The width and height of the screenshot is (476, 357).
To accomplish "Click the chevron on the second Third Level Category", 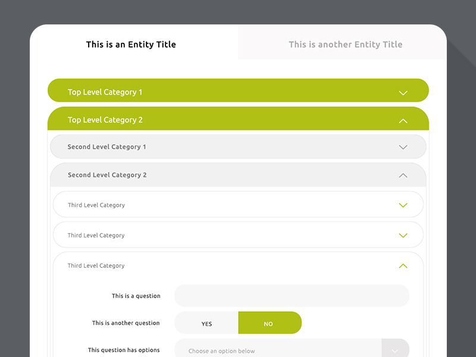I will pos(403,234).
